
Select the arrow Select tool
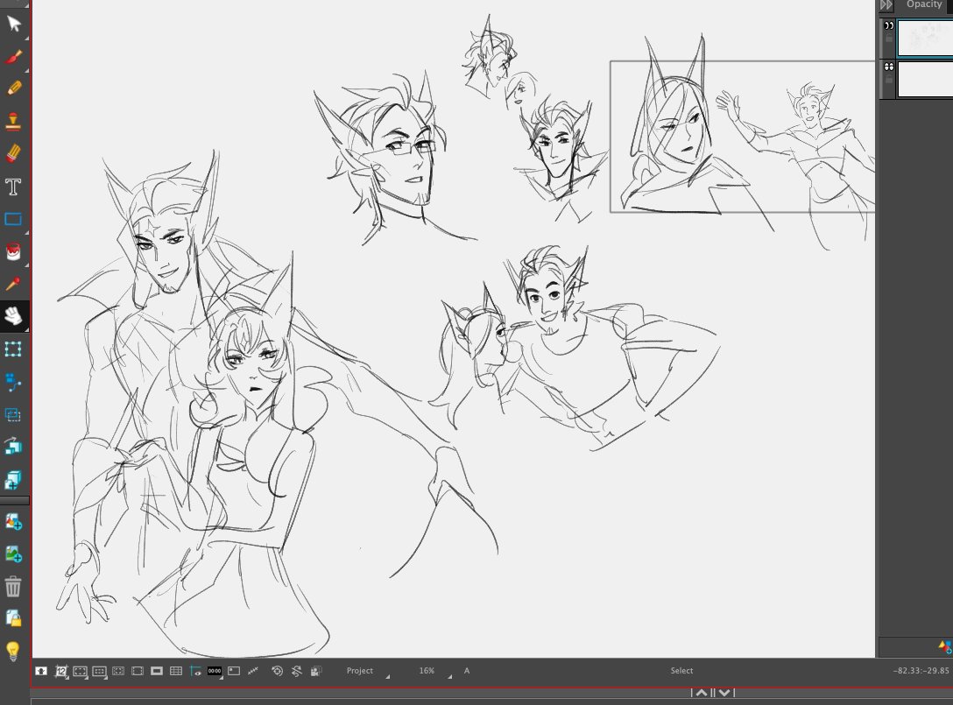point(13,24)
